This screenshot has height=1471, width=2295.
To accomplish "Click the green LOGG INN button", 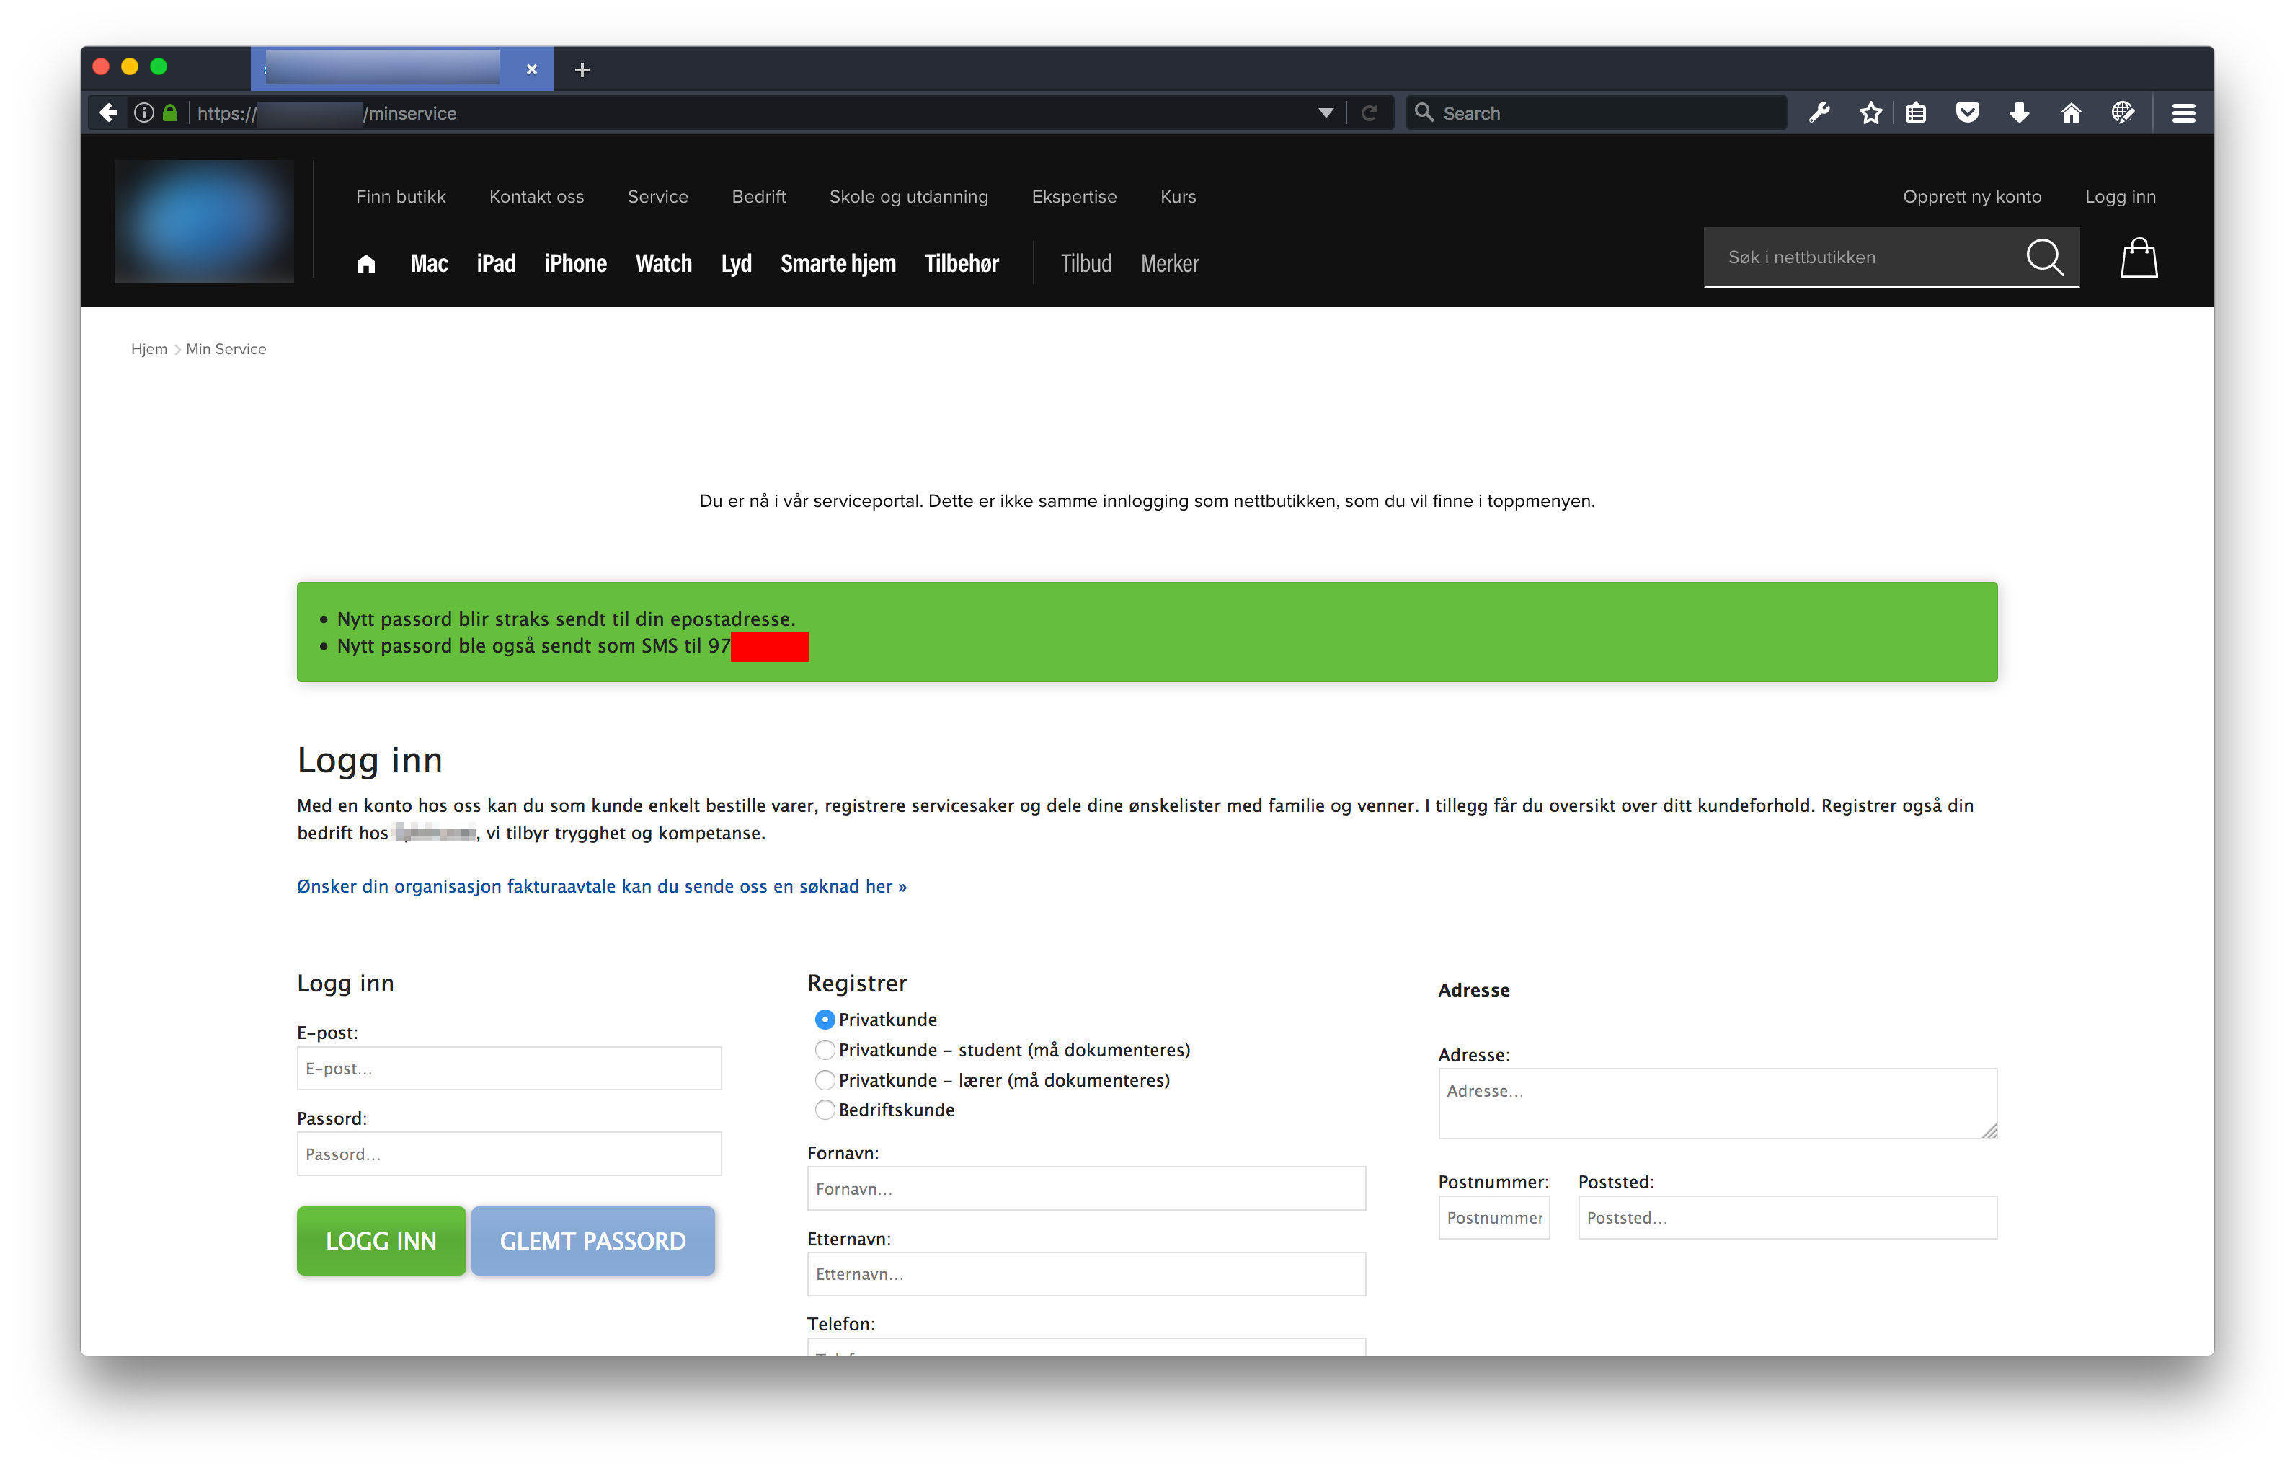I will click(x=381, y=1241).
